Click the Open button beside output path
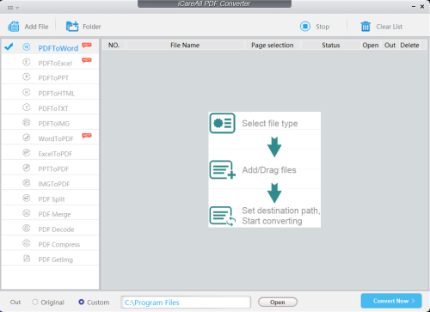430x312 pixels. (278, 302)
